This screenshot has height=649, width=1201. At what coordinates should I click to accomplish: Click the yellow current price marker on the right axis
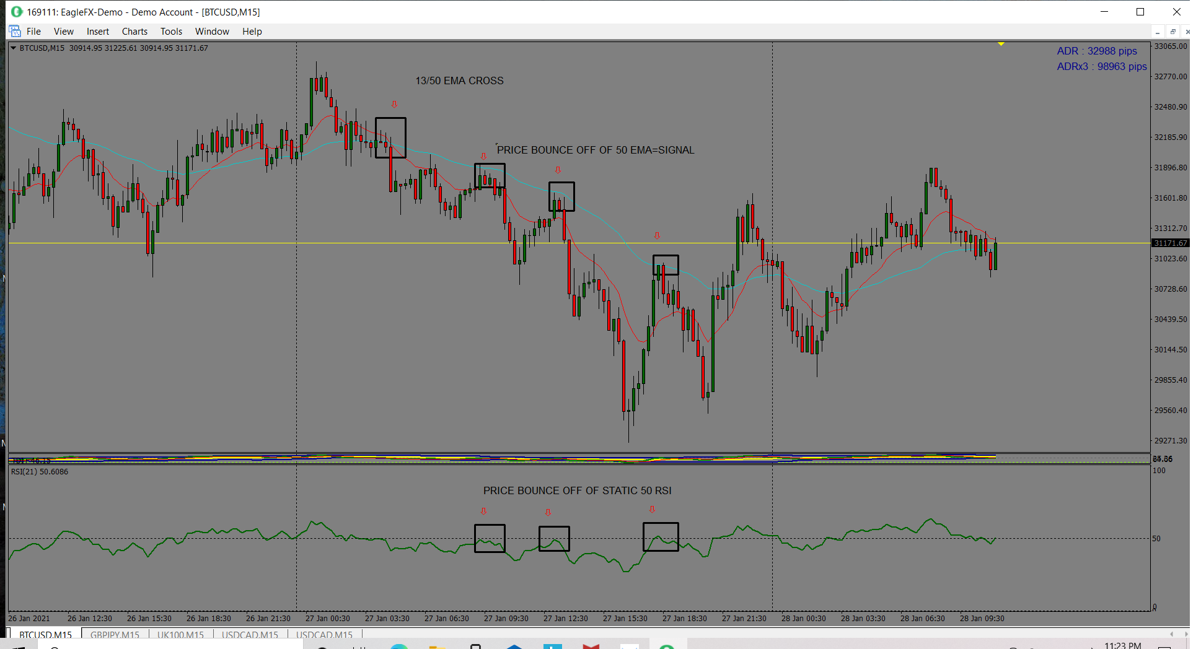pos(1171,243)
